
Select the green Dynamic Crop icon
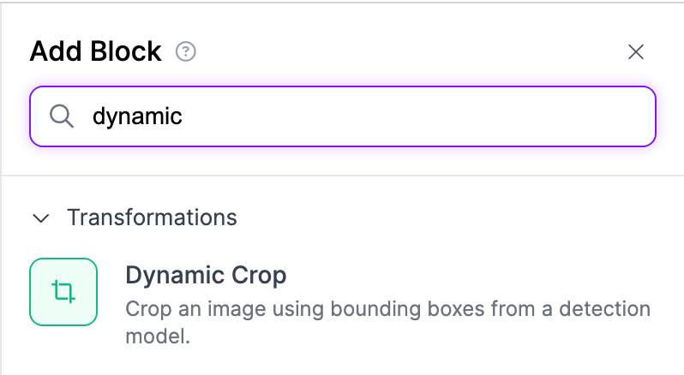pos(63,292)
